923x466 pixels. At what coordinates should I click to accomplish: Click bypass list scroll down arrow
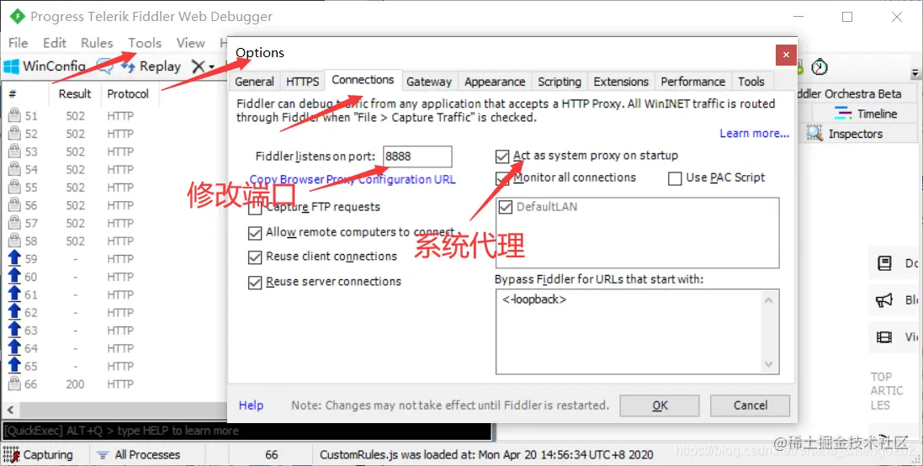[769, 364]
